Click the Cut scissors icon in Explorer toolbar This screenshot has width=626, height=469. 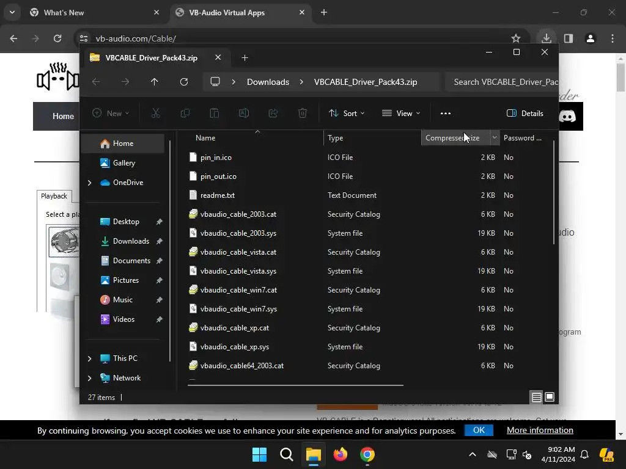click(156, 113)
